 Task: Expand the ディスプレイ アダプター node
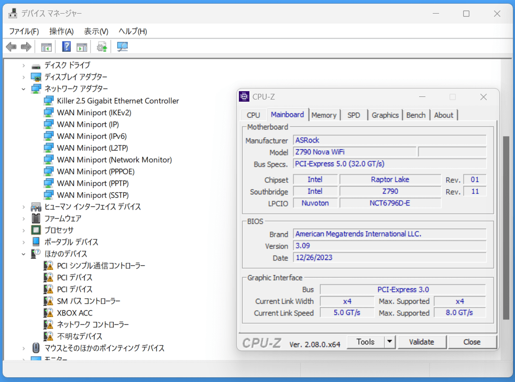[x=24, y=77]
